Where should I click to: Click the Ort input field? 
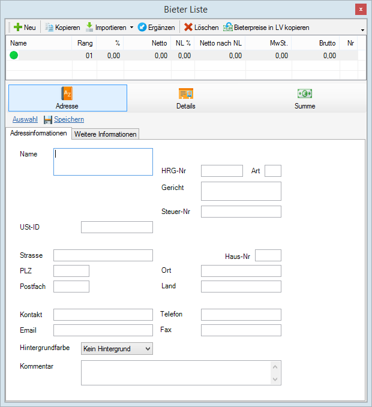click(x=241, y=271)
